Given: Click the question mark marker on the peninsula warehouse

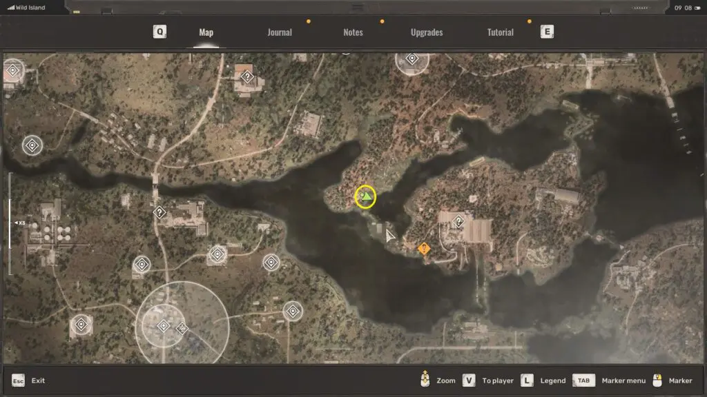Looking at the screenshot, I should [x=459, y=221].
